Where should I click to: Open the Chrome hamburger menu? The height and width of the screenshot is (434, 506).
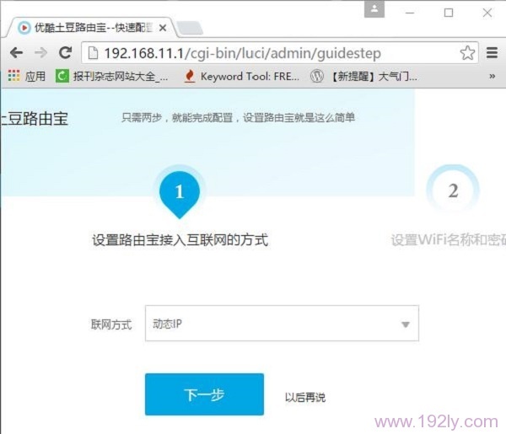point(493,53)
